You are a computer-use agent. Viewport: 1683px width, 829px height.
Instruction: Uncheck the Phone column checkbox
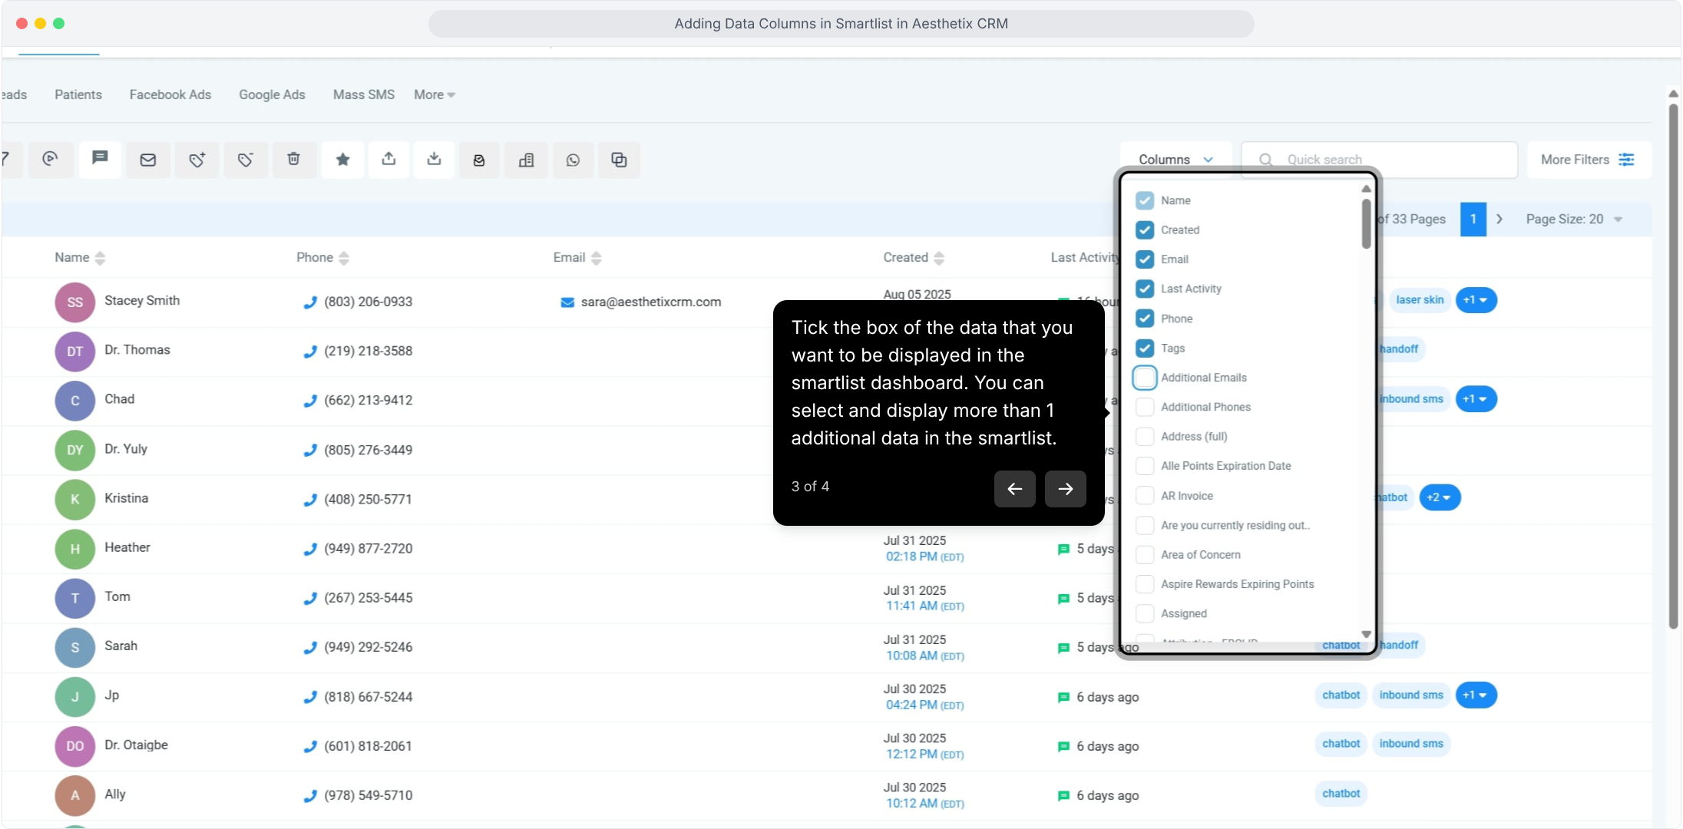point(1145,319)
